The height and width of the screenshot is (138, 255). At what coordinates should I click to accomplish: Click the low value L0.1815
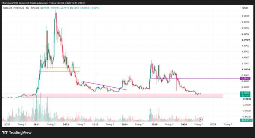(x=65, y=8)
